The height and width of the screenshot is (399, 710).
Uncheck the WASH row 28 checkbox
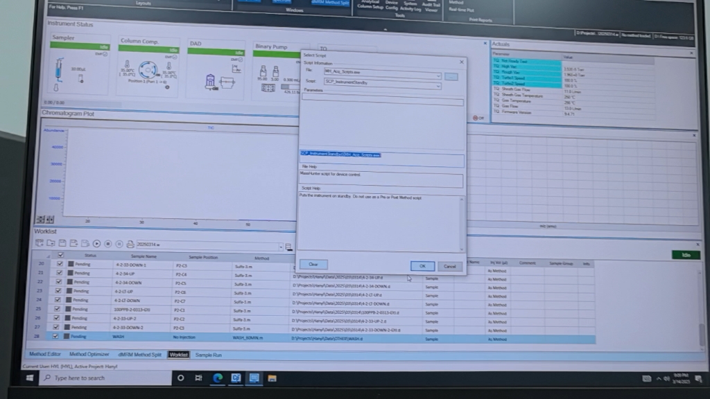(55, 336)
